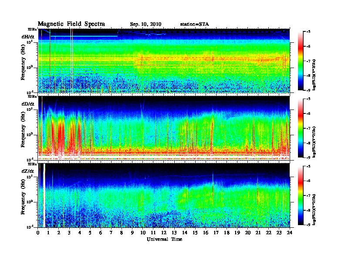Click the hour 16 tick label

coord(206,233)
